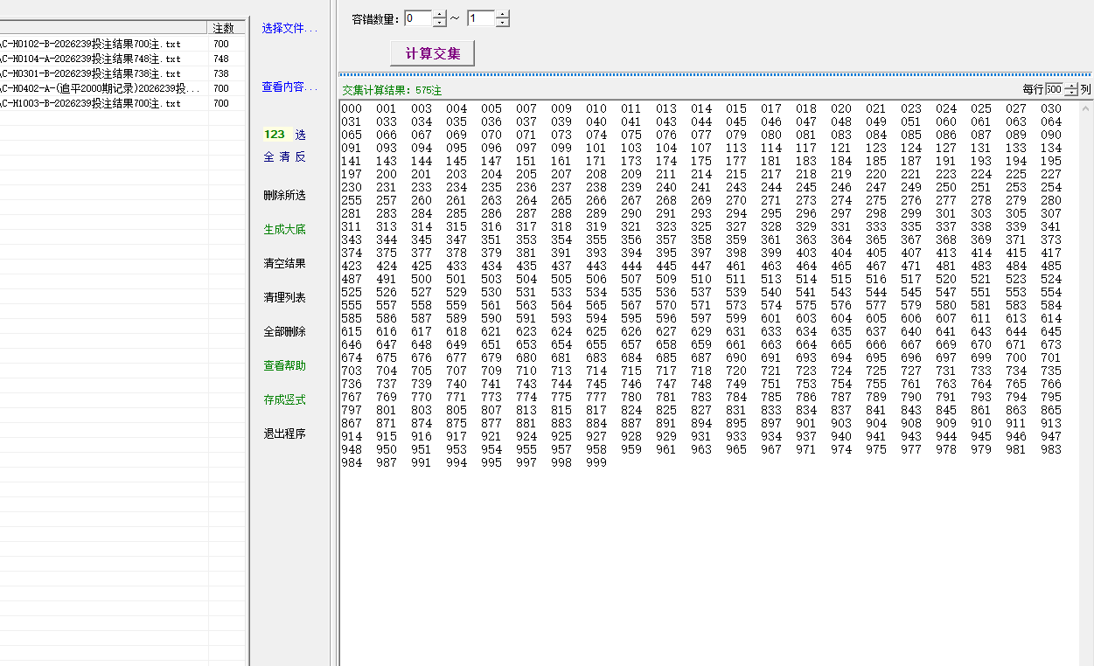Click 退出程序 to exit the program
The image size is (1094, 666).
click(285, 434)
